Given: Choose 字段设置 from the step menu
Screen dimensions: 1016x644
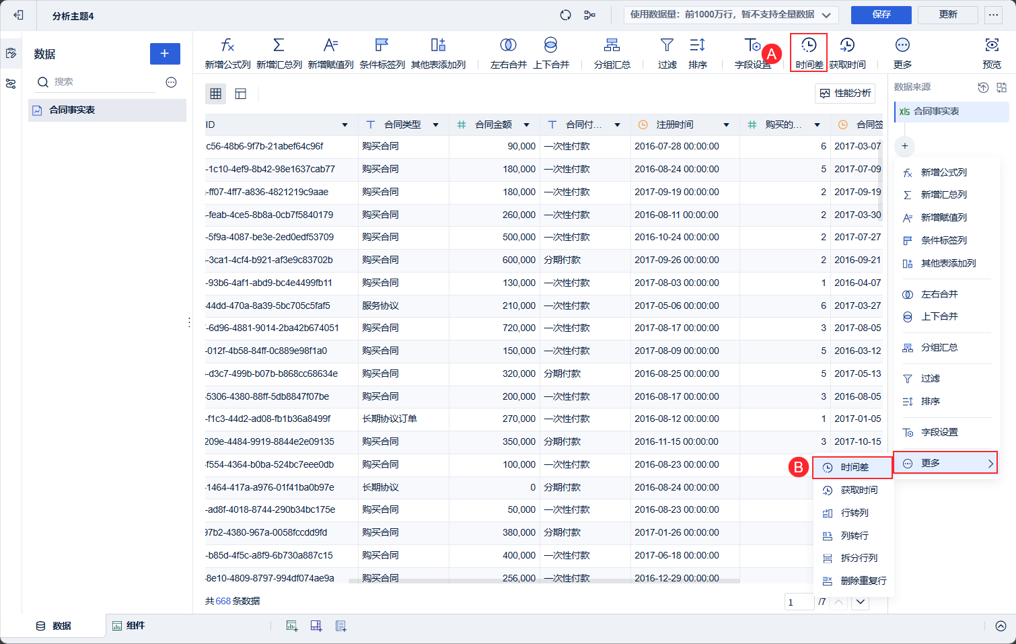Looking at the screenshot, I should click(945, 432).
